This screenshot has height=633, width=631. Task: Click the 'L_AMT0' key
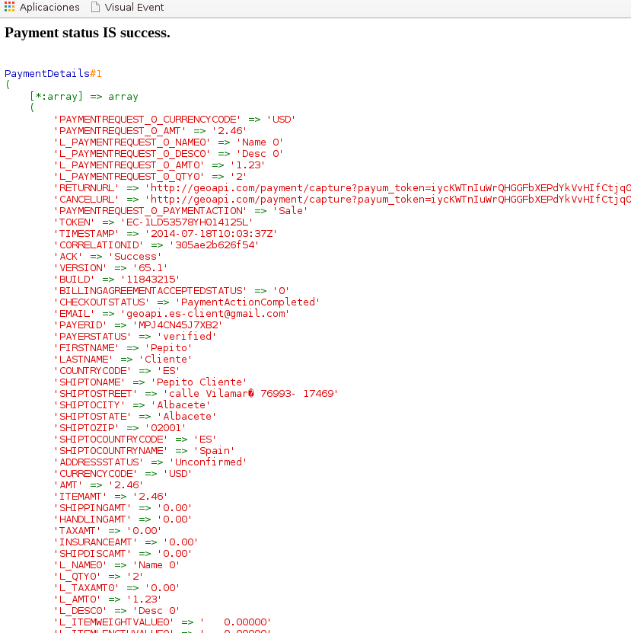click(x=78, y=599)
